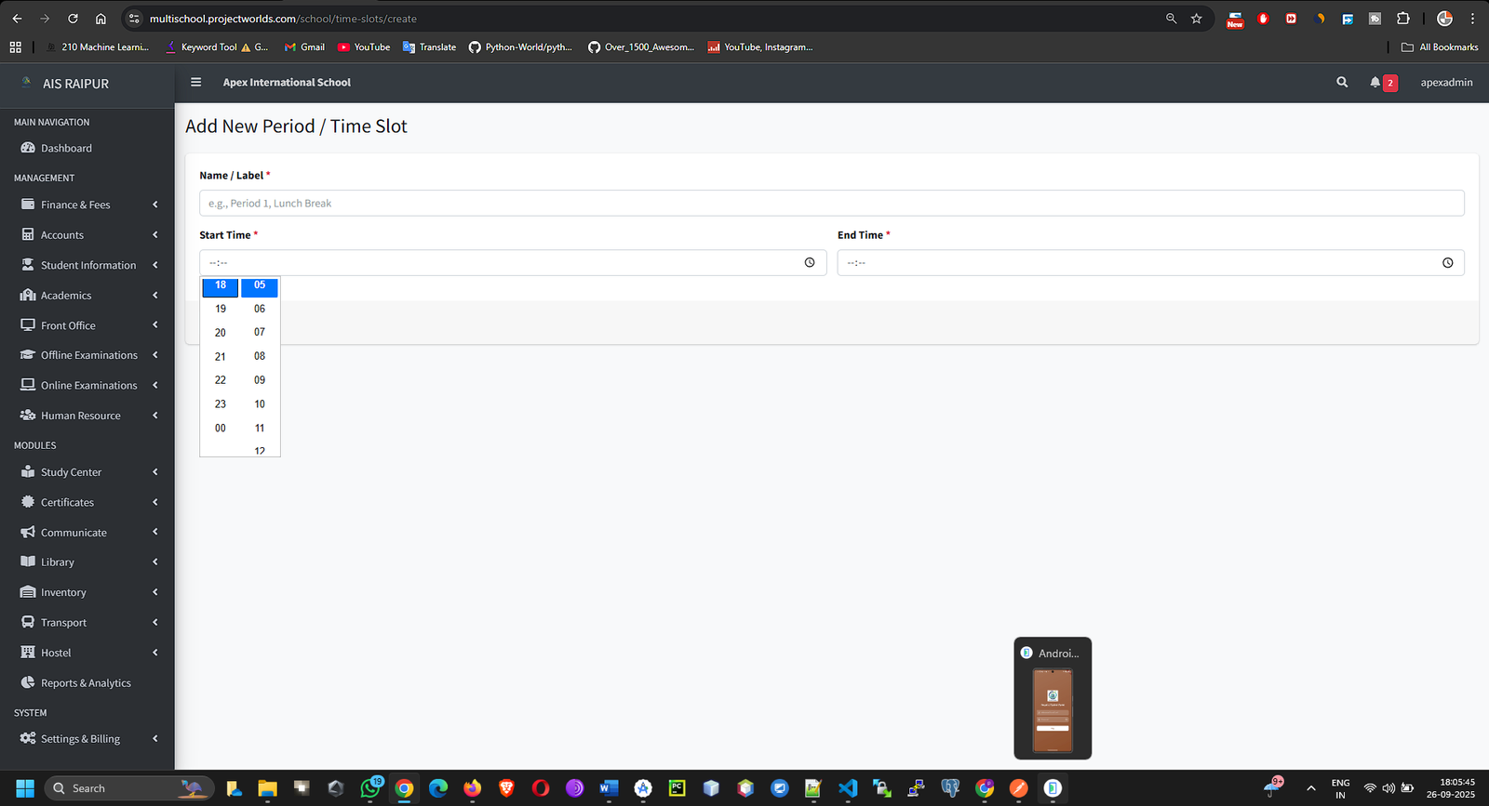Select minute 08 in time picker
Image resolution: width=1489 pixels, height=806 pixels.
click(x=260, y=356)
